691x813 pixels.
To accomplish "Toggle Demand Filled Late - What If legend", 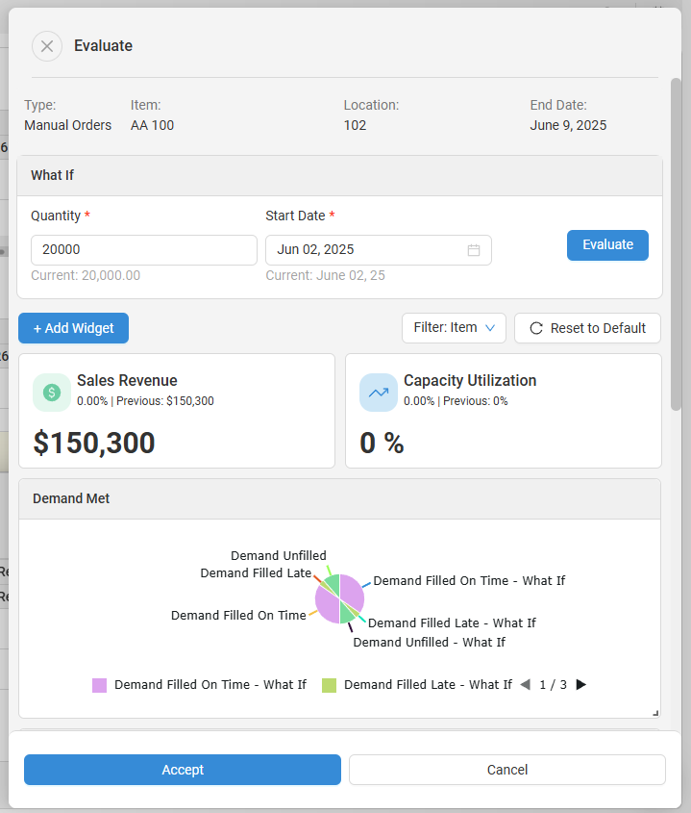I will [x=418, y=685].
